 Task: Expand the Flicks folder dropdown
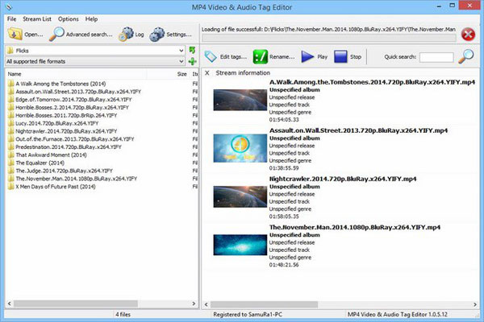point(181,50)
